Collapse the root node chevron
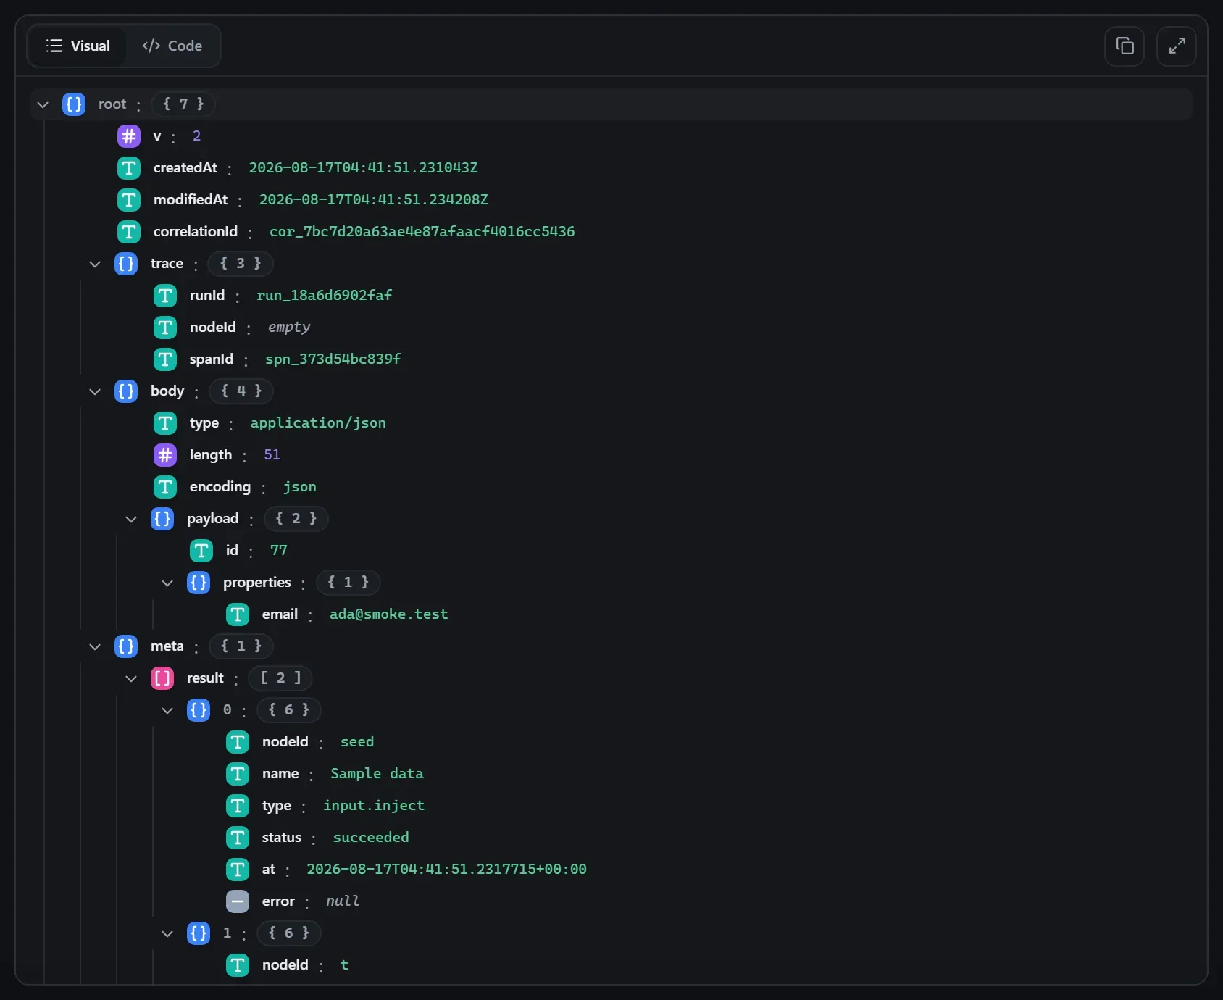The height and width of the screenshot is (1000, 1223). point(43,104)
